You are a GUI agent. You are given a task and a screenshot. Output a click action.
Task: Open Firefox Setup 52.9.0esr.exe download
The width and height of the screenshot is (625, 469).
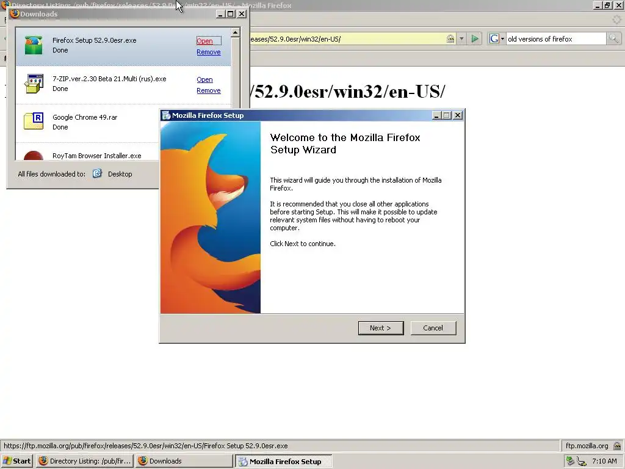204,41
